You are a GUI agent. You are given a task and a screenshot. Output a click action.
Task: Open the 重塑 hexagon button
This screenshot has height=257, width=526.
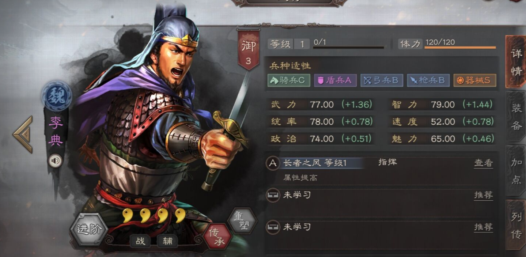click(x=242, y=220)
